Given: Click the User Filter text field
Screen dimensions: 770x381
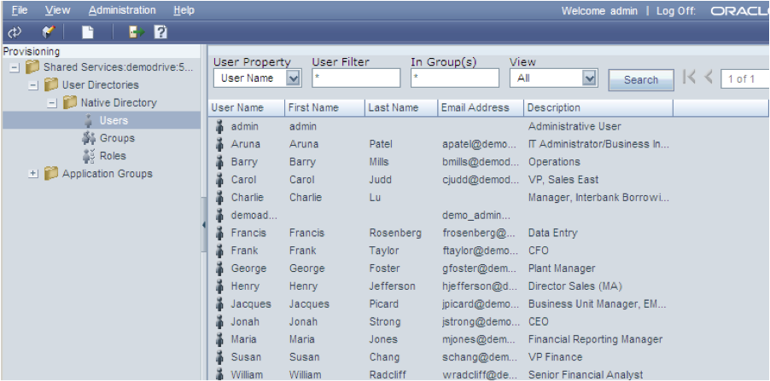Looking at the screenshot, I should [355, 78].
